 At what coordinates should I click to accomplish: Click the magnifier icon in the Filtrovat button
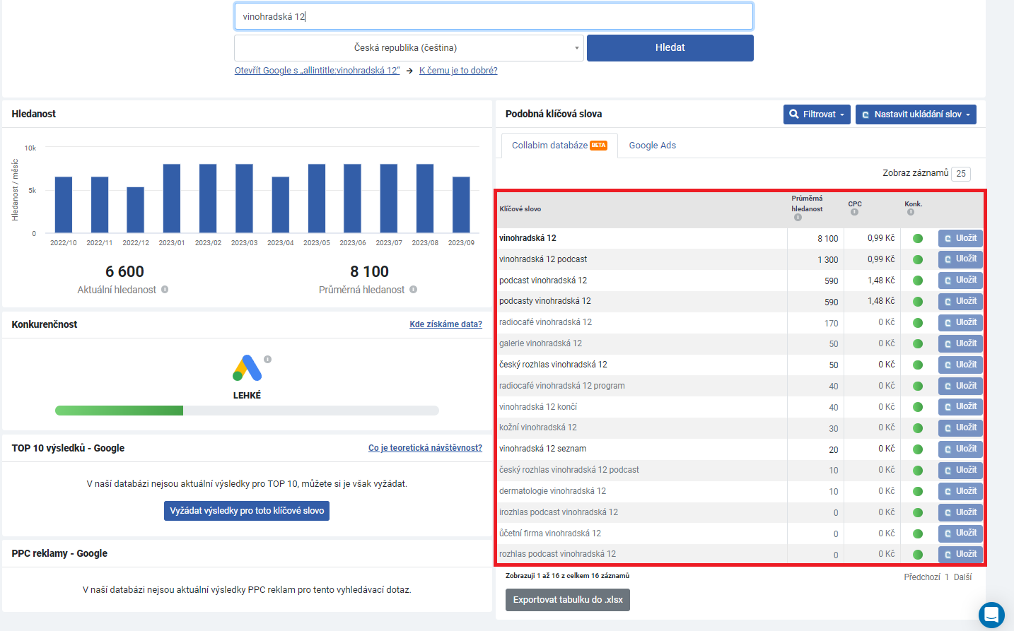pyautogui.click(x=794, y=114)
